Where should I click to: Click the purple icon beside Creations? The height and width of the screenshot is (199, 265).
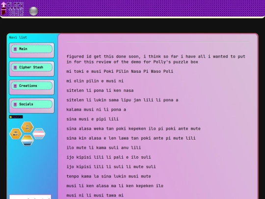click(x=15, y=86)
